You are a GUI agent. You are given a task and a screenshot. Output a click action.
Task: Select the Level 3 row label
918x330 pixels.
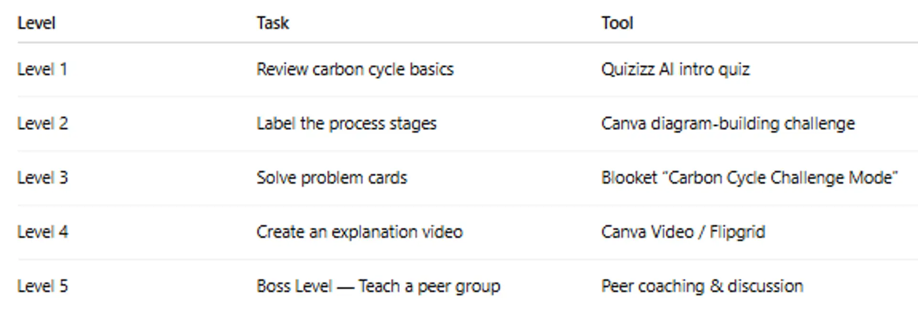(x=43, y=178)
